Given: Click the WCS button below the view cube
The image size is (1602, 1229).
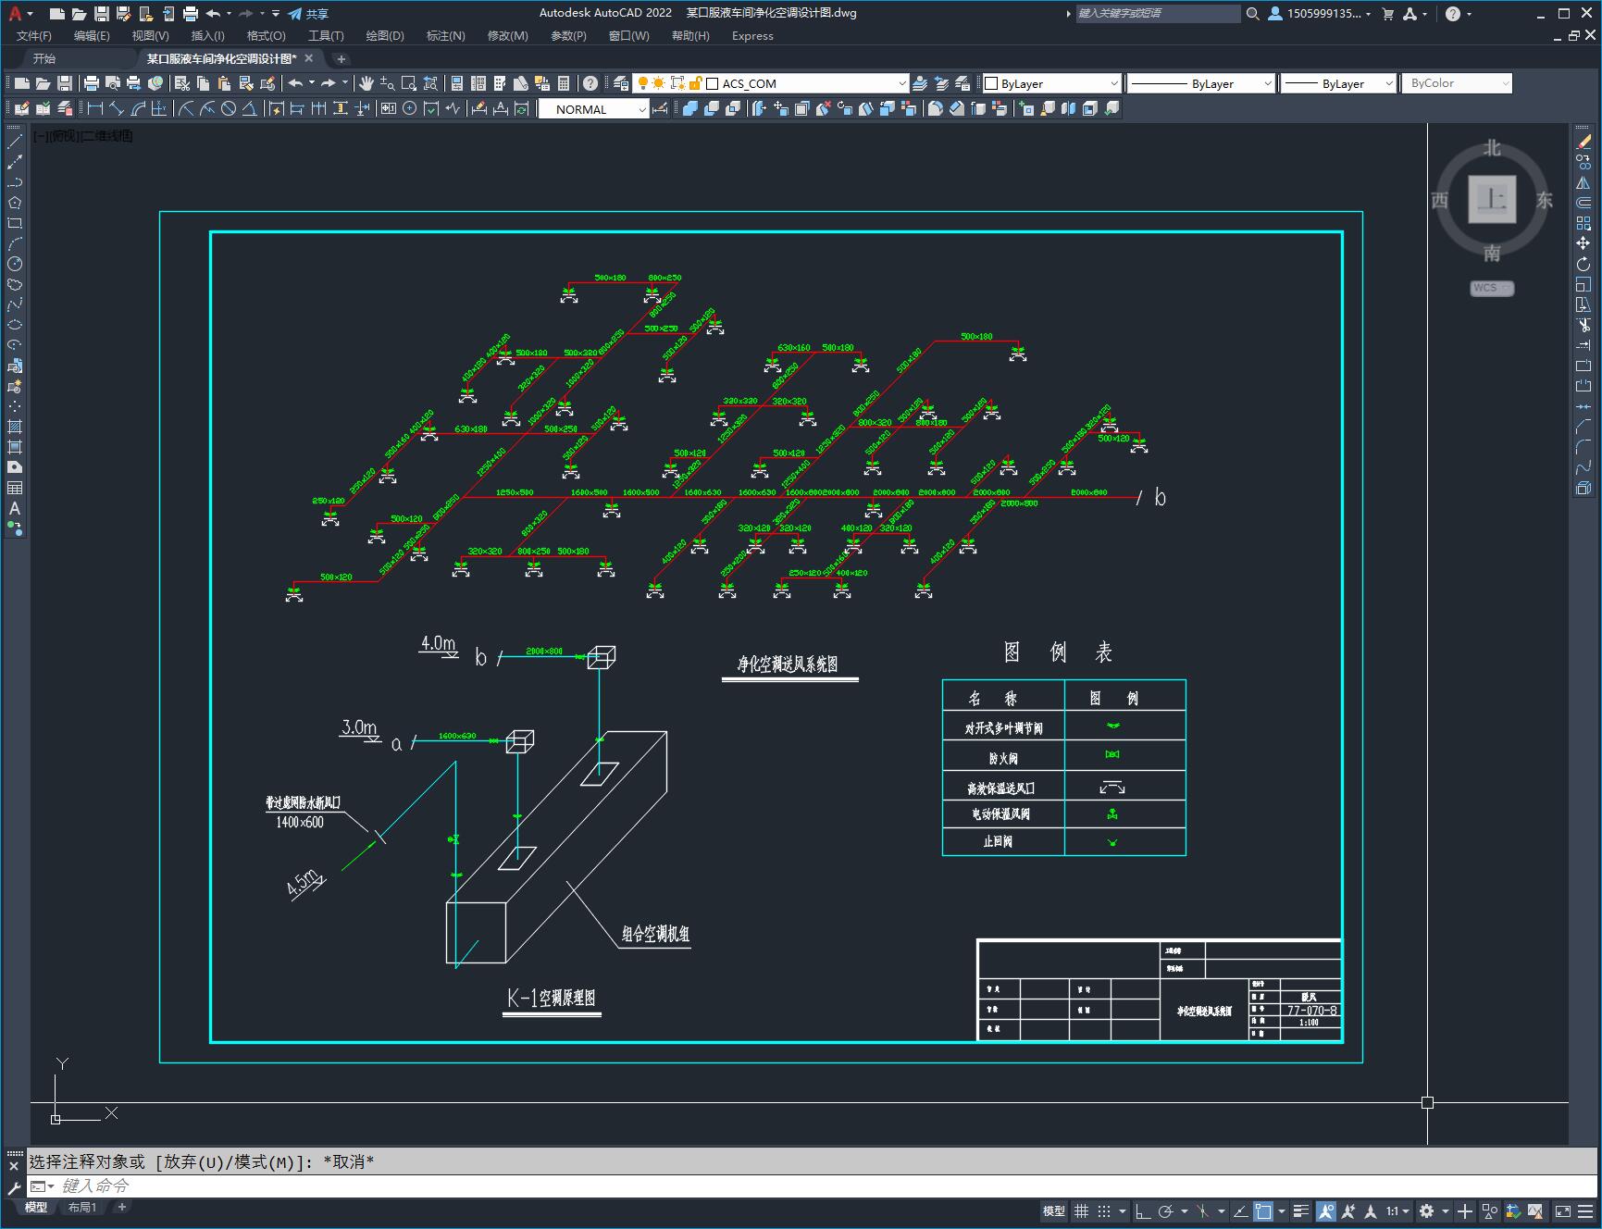Looking at the screenshot, I should [1492, 288].
